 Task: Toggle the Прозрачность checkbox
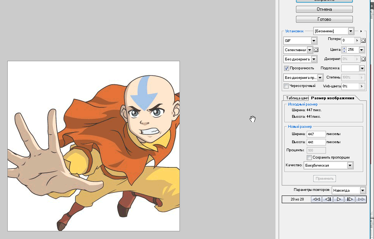coord(286,68)
